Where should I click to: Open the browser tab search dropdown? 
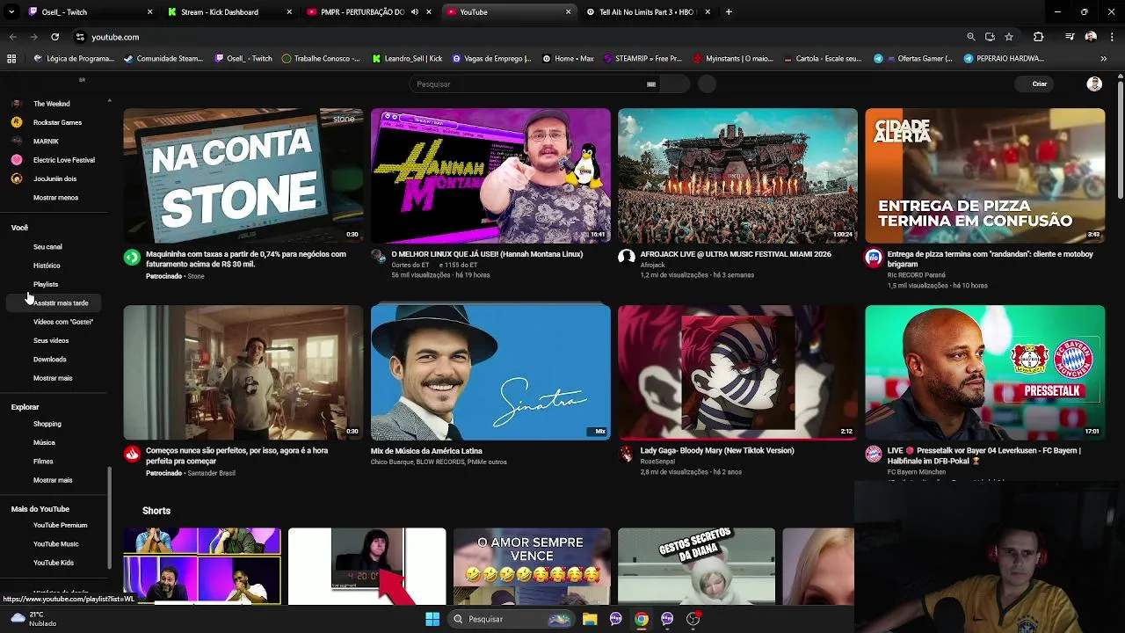click(11, 12)
